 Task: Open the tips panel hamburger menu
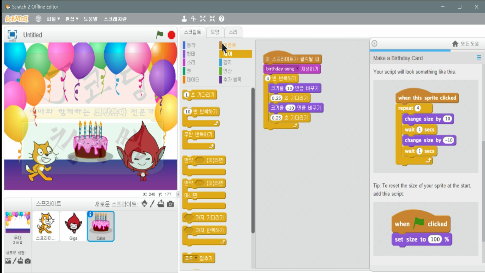[479, 58]
